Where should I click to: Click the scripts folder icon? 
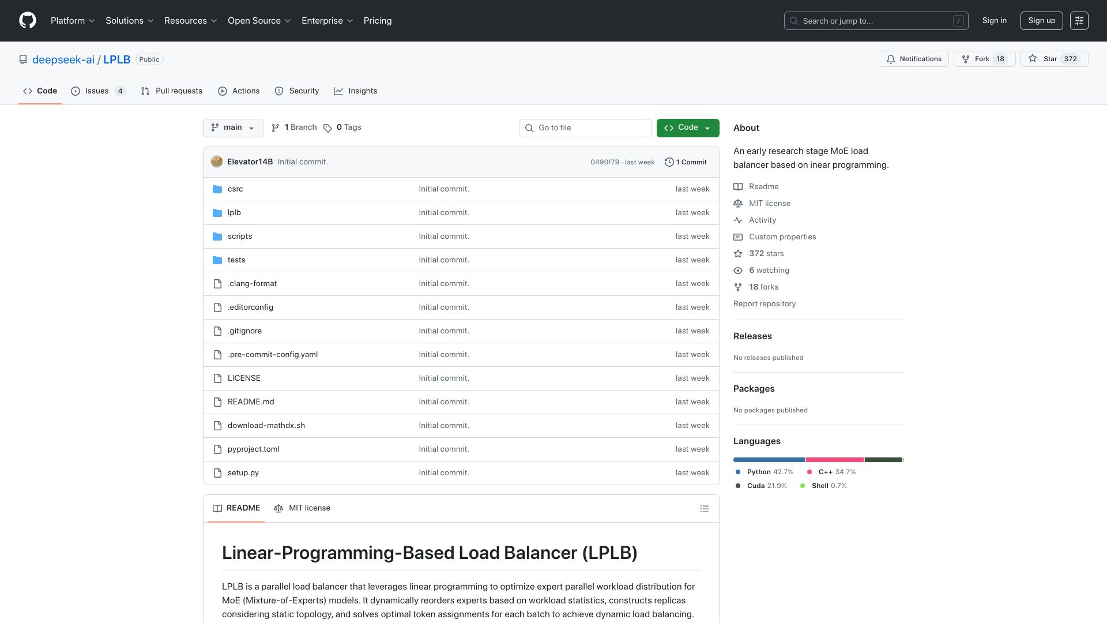(x=217, y=237)
